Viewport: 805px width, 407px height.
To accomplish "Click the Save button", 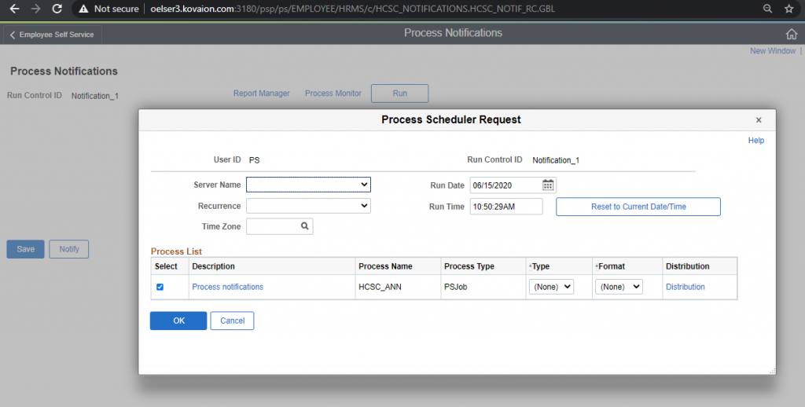I will tap(26, 249).
